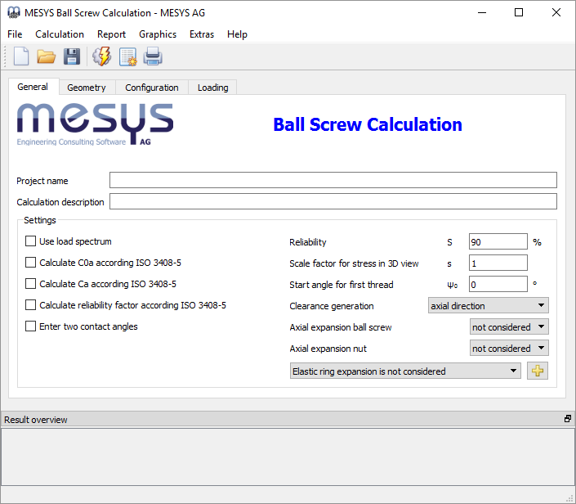Open a file with the folder icon
The image size is (576, 504).
coord(46,56)
